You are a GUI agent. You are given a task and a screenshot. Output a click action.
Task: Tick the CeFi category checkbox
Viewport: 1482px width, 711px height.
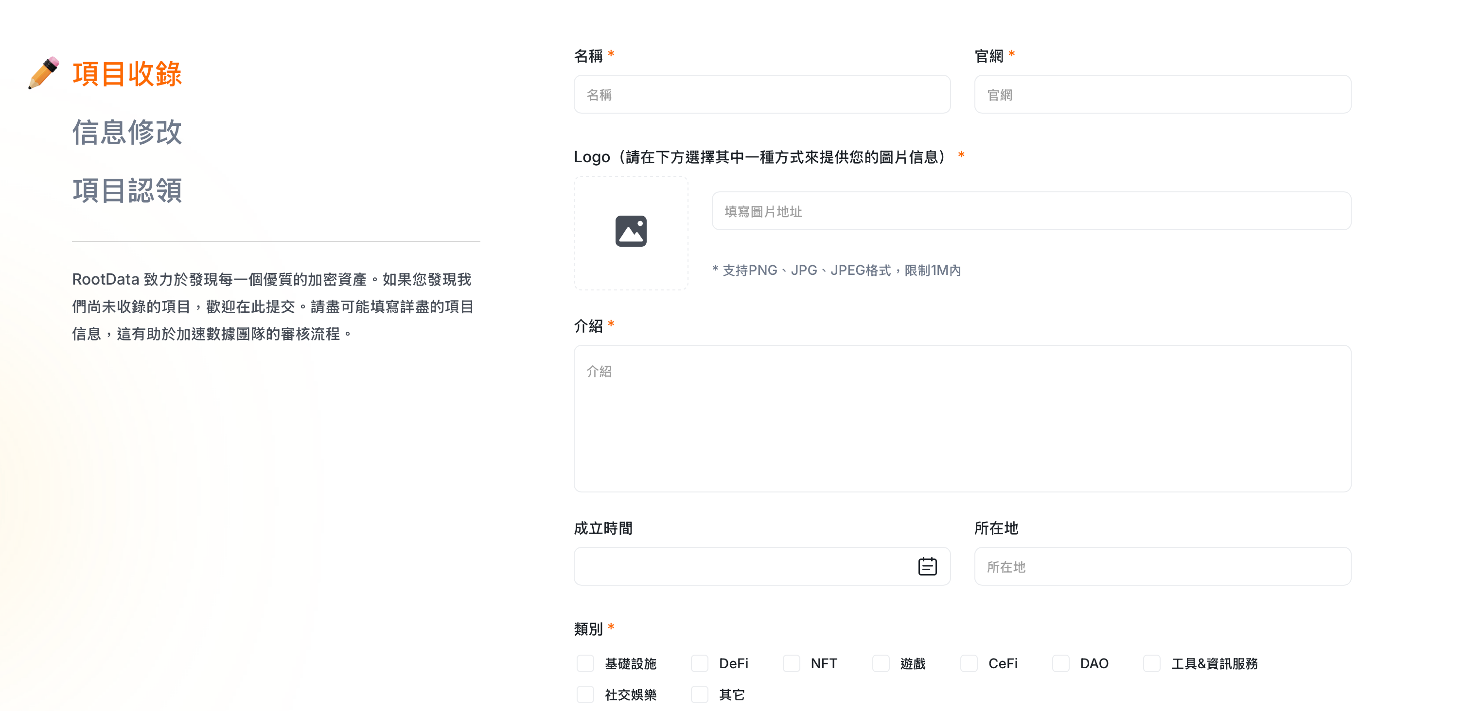click(969, 663)
